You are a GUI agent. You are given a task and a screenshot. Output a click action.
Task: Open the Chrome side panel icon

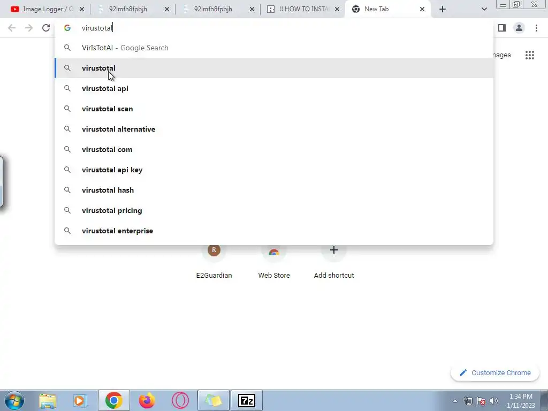point(502,28)
